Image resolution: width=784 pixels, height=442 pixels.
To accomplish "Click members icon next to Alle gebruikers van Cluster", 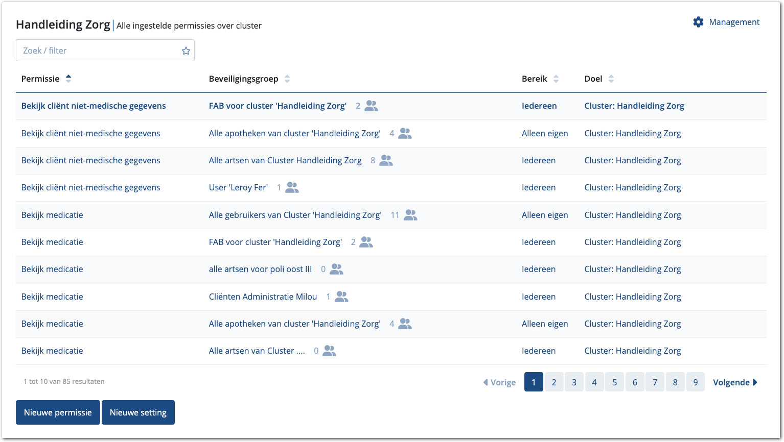I will [x=410, y=215].
